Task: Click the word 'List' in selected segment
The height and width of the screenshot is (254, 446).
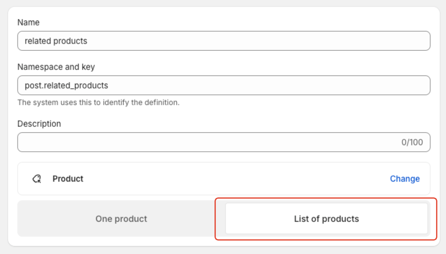Action: tap(301, 219)
